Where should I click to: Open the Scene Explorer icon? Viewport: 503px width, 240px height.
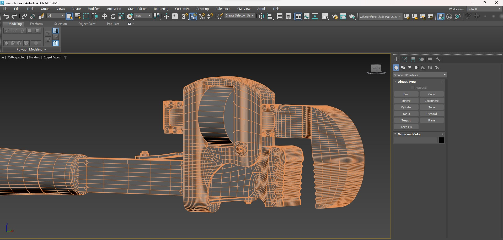[x=280, y=16]
